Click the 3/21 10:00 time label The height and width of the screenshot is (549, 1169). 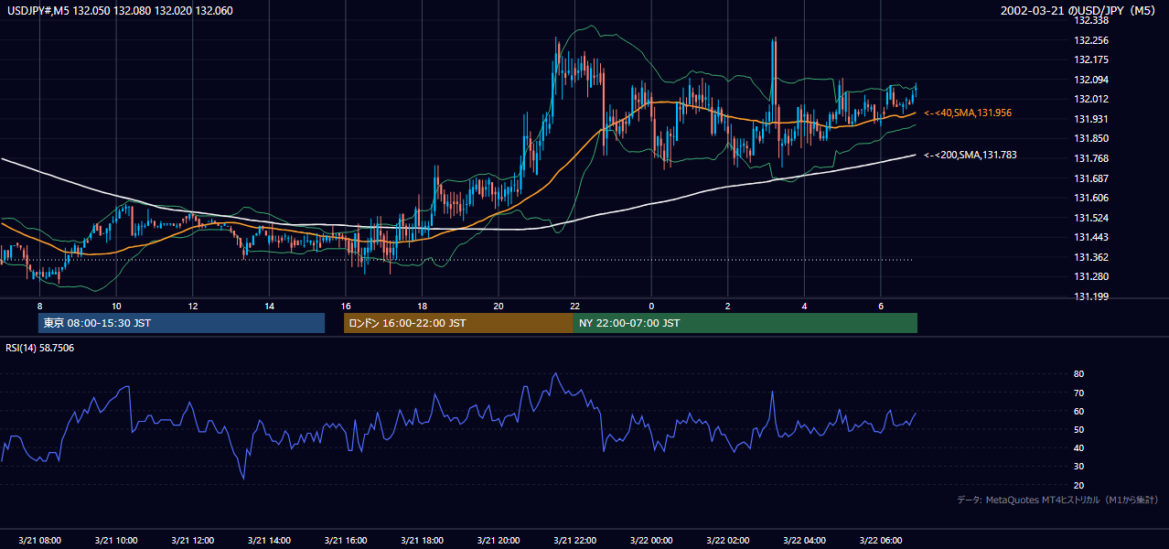(116, 540)
